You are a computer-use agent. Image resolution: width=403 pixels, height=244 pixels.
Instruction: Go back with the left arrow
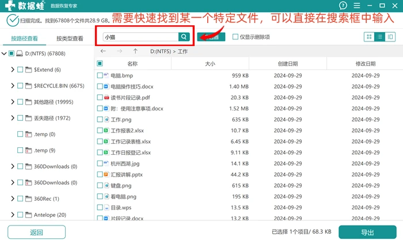(x=103, y=51)
